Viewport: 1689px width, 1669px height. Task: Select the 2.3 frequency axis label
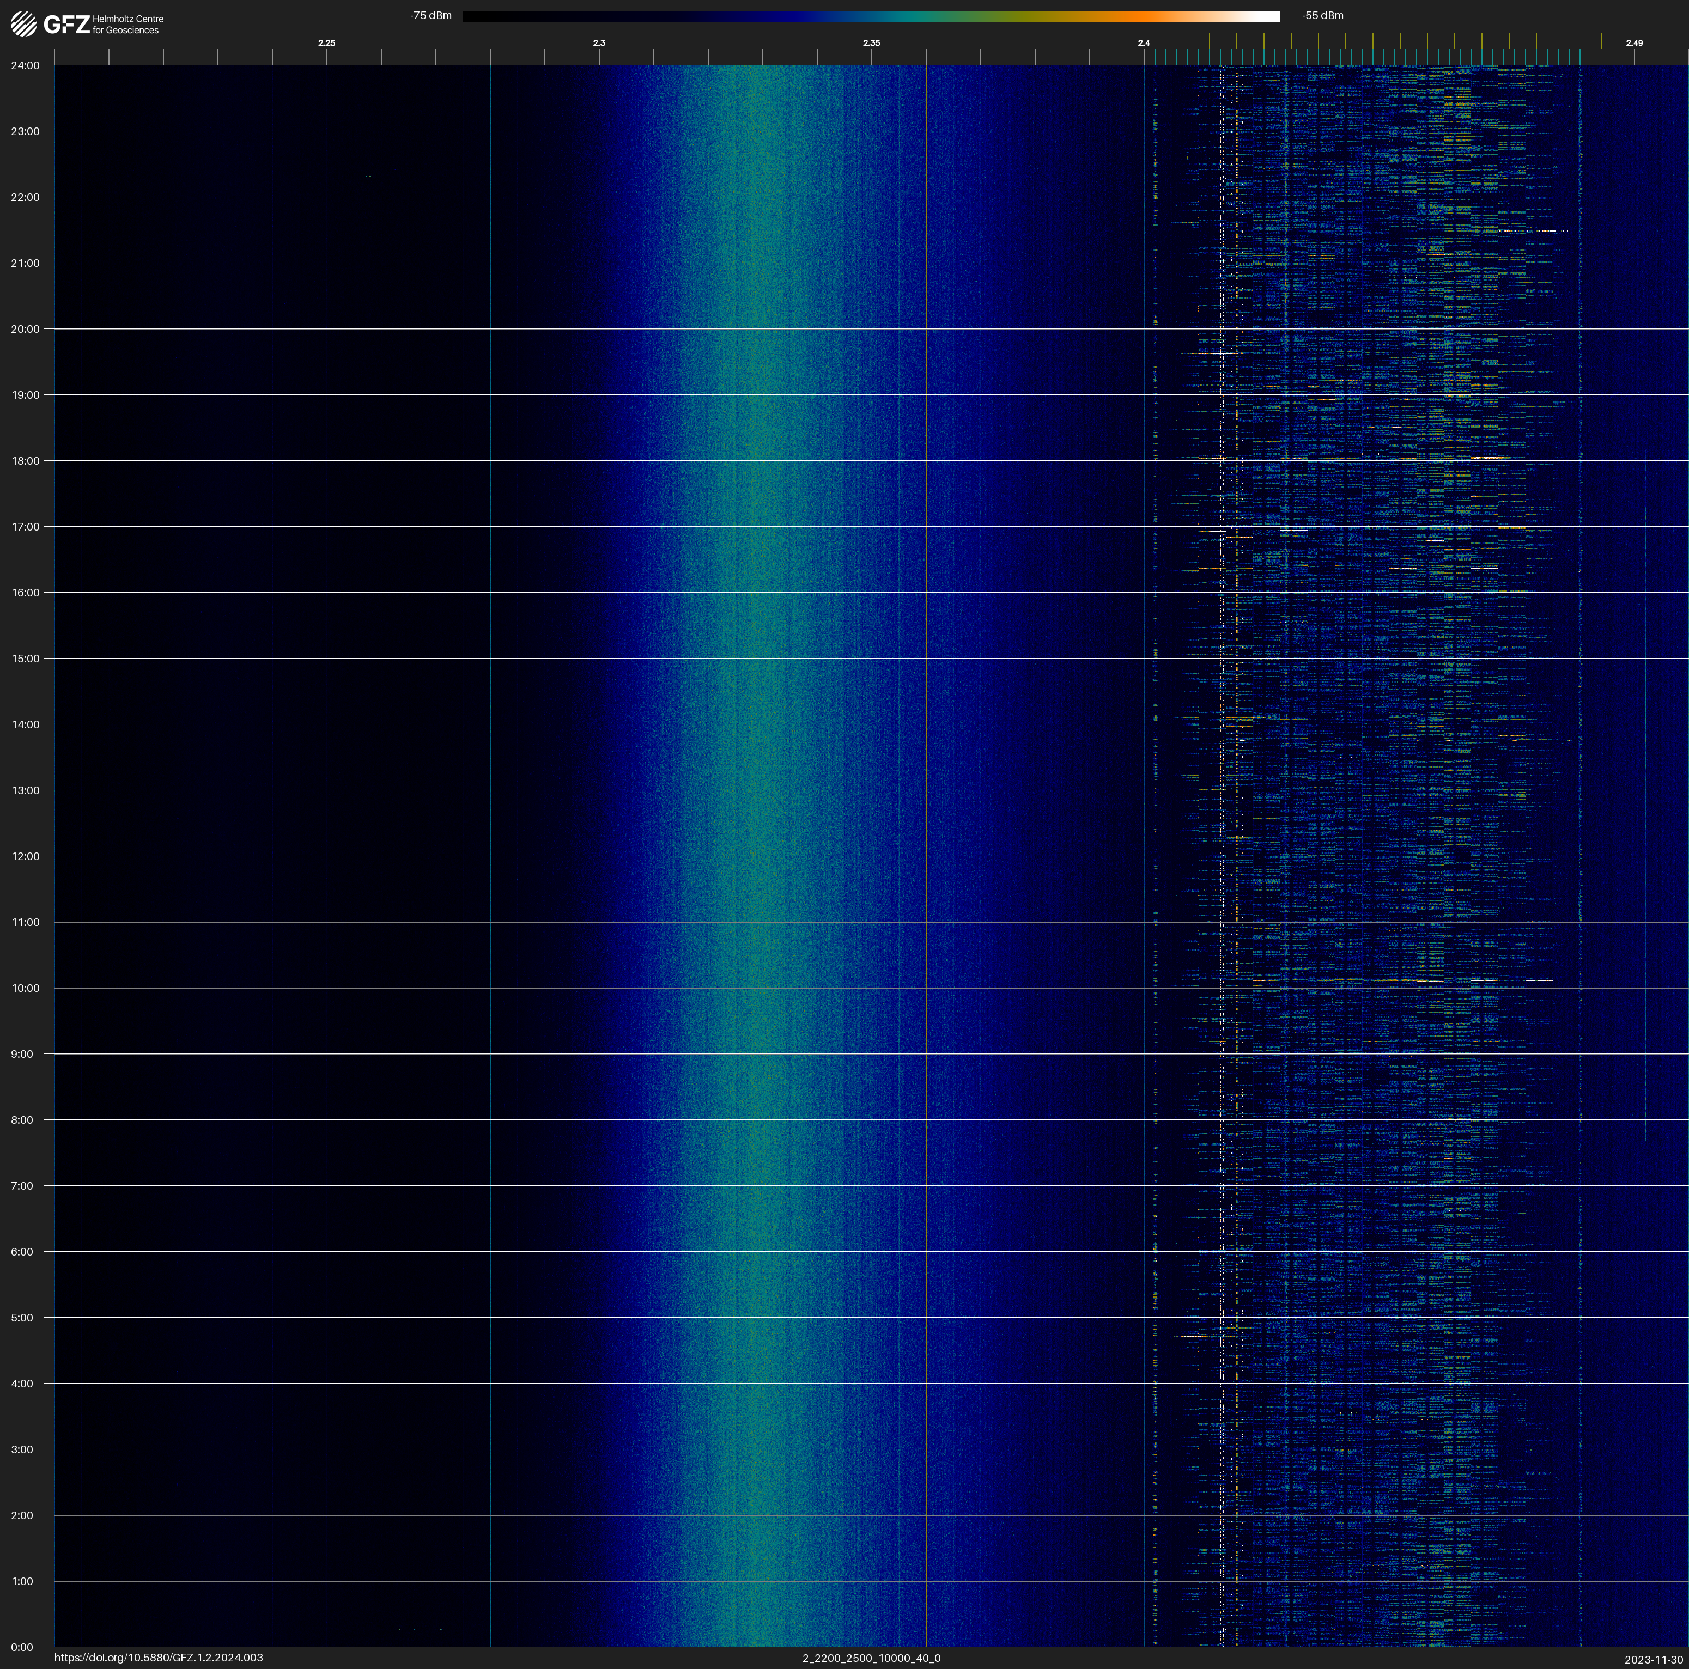coord(599,43)
